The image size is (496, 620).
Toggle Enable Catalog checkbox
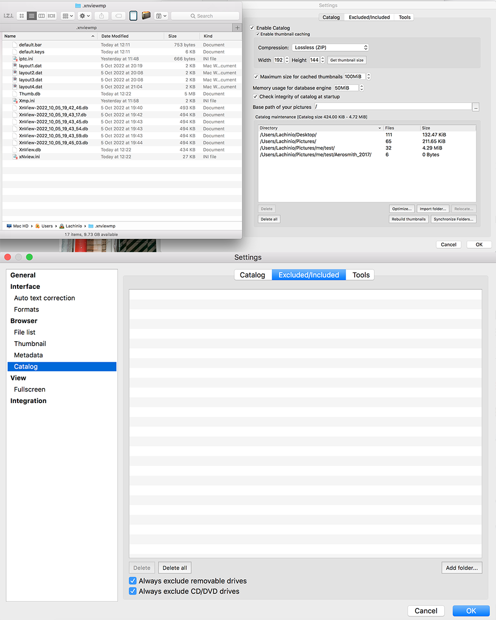pos(252,28)
